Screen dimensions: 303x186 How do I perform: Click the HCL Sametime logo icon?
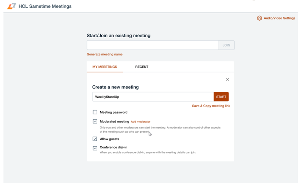click(11, 6)
